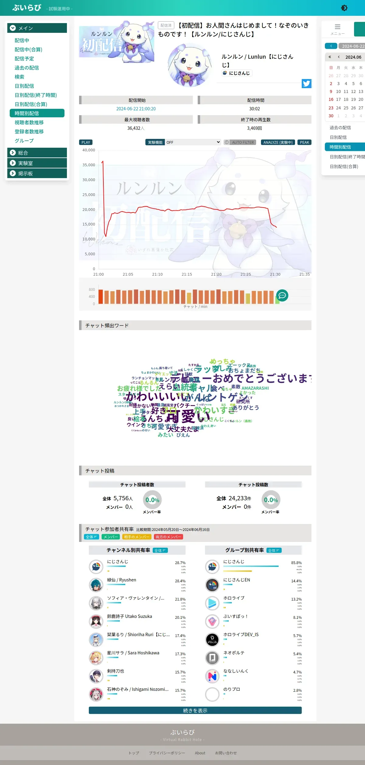Click the previous date arrow button
The image size is (365, 765).
[331, 46]
